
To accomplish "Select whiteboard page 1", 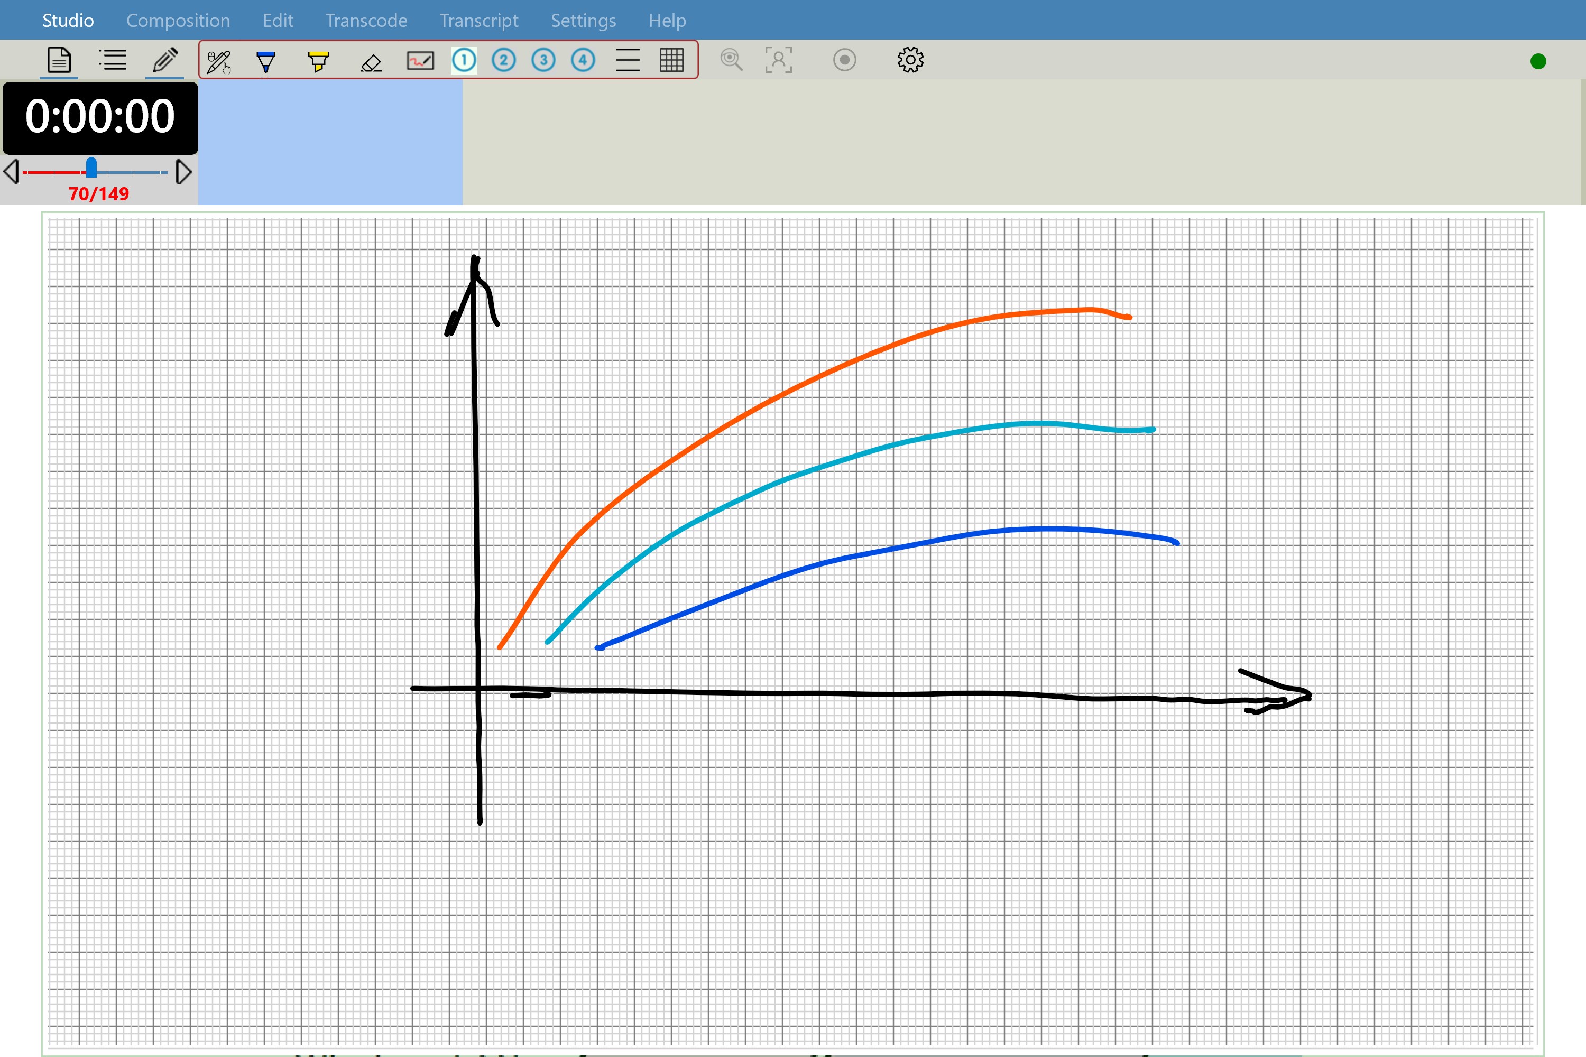I will 464,60.
